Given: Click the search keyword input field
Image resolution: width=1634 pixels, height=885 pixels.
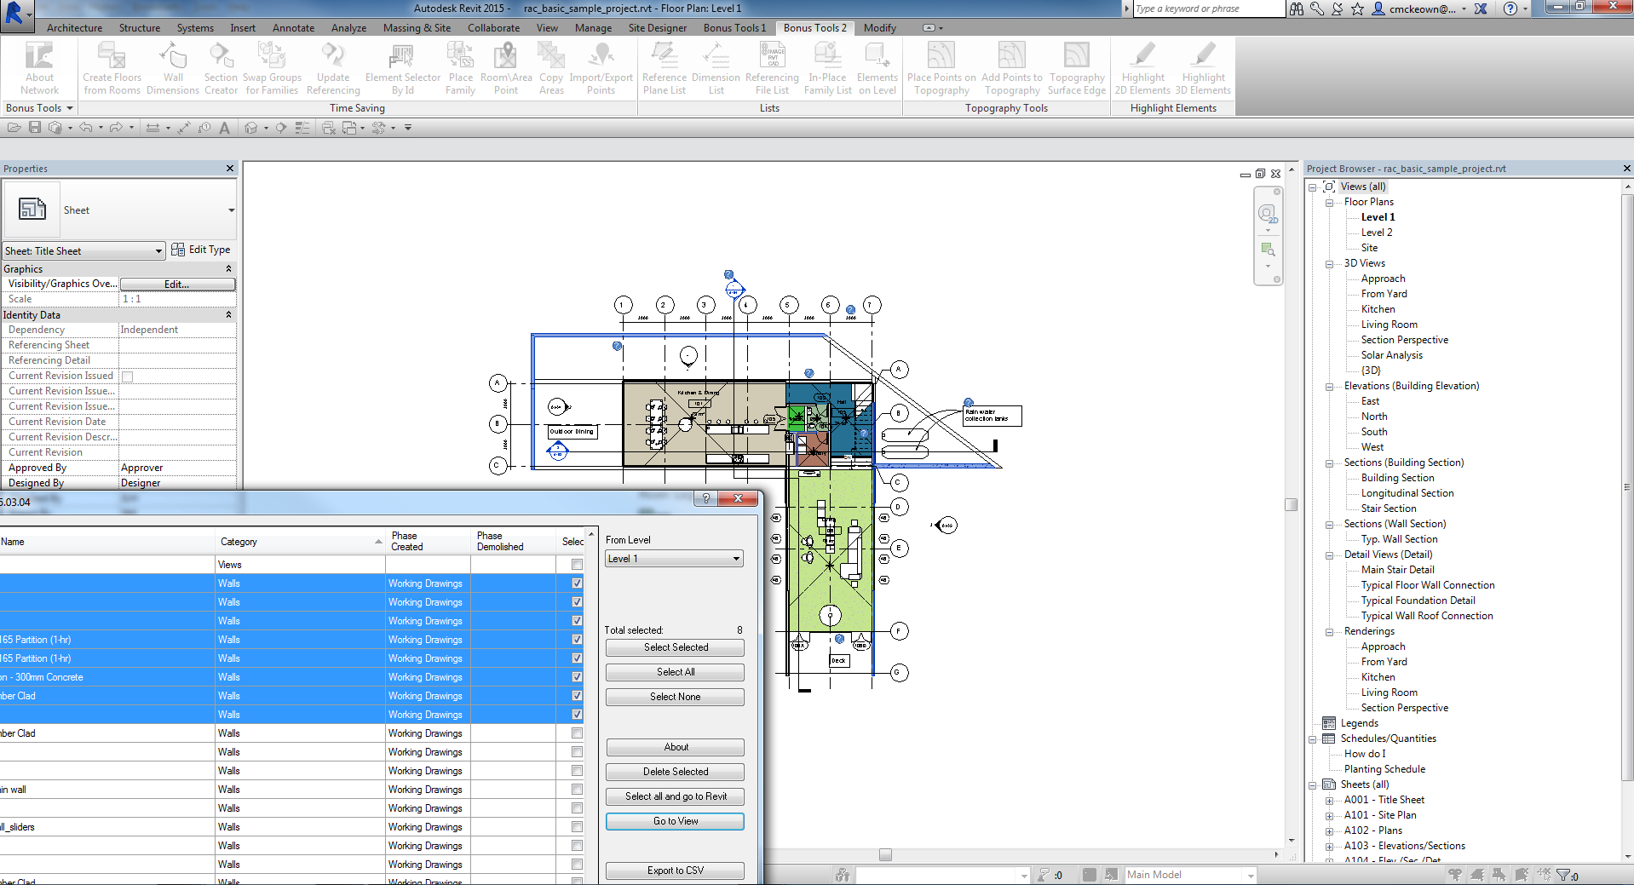Looking at the screenshot, I should pyautogui.click(x=1207, y=9).
